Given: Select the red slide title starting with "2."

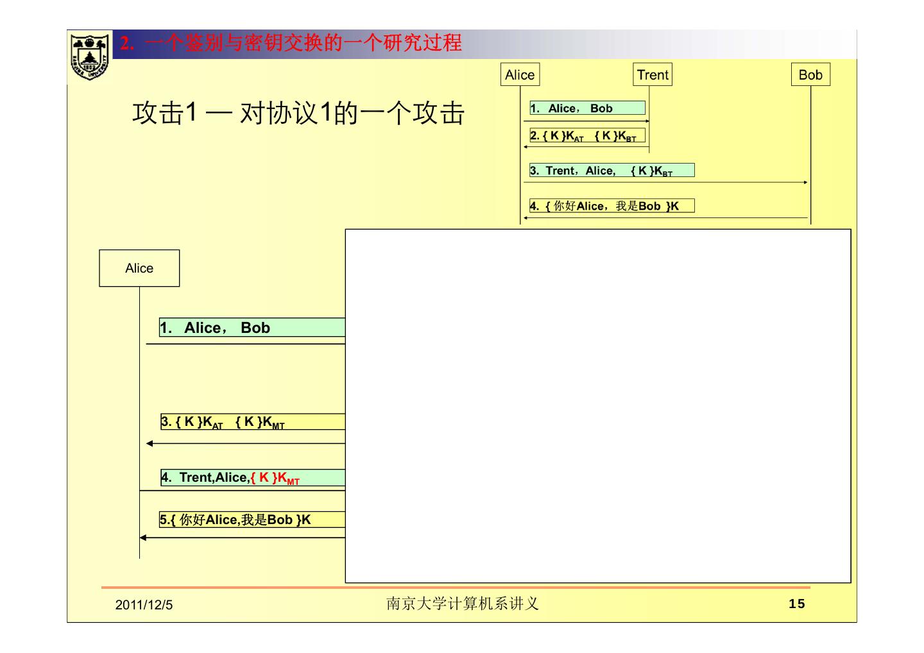Looking at the screenshot, I should tap(291, 43).
